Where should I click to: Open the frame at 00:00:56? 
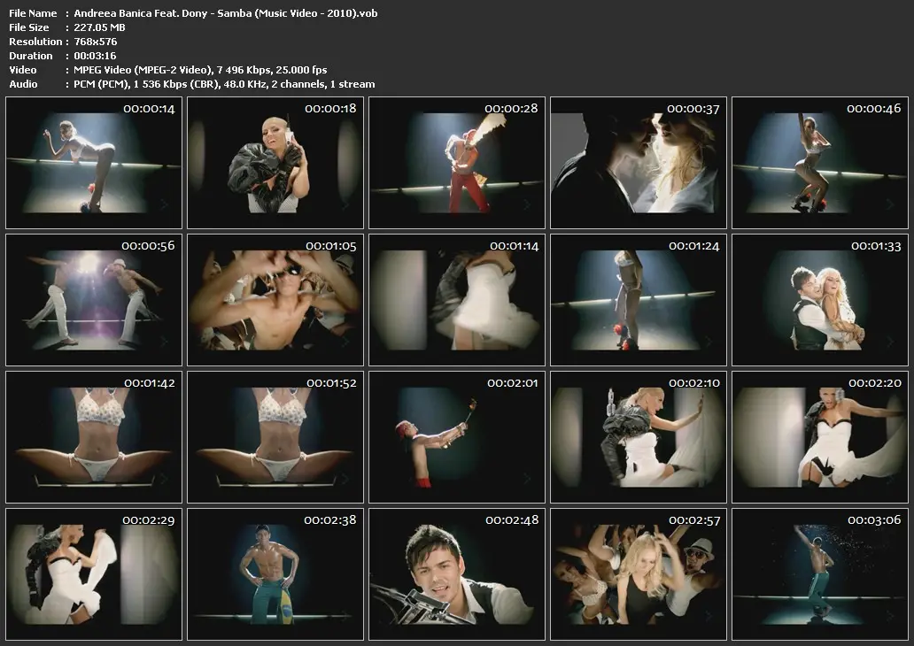click(x=94, y=300)
